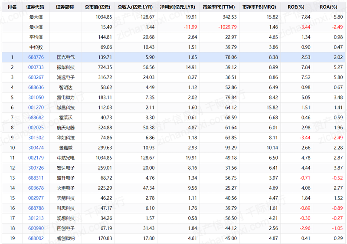Select the 中航光电 name cell

(x=65, y=158)
